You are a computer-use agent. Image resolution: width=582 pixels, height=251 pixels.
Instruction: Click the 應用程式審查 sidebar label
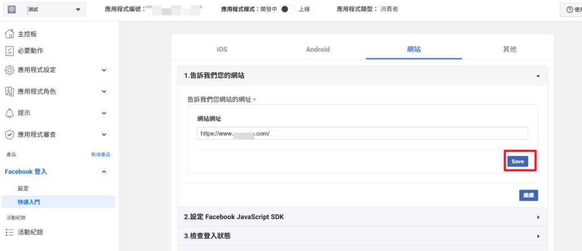[x=37, y=135]
